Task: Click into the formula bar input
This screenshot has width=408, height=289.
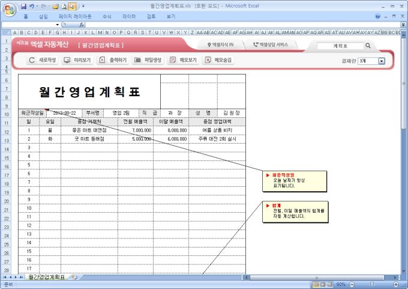Action: [242, 25]
